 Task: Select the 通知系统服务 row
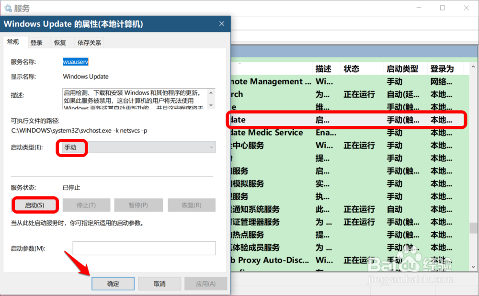click(x=350, y=209)
